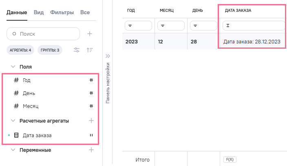Click the grid icon right of the Месяц field
The width and height of the screenshot is (287, 166).
pos(91,106)
